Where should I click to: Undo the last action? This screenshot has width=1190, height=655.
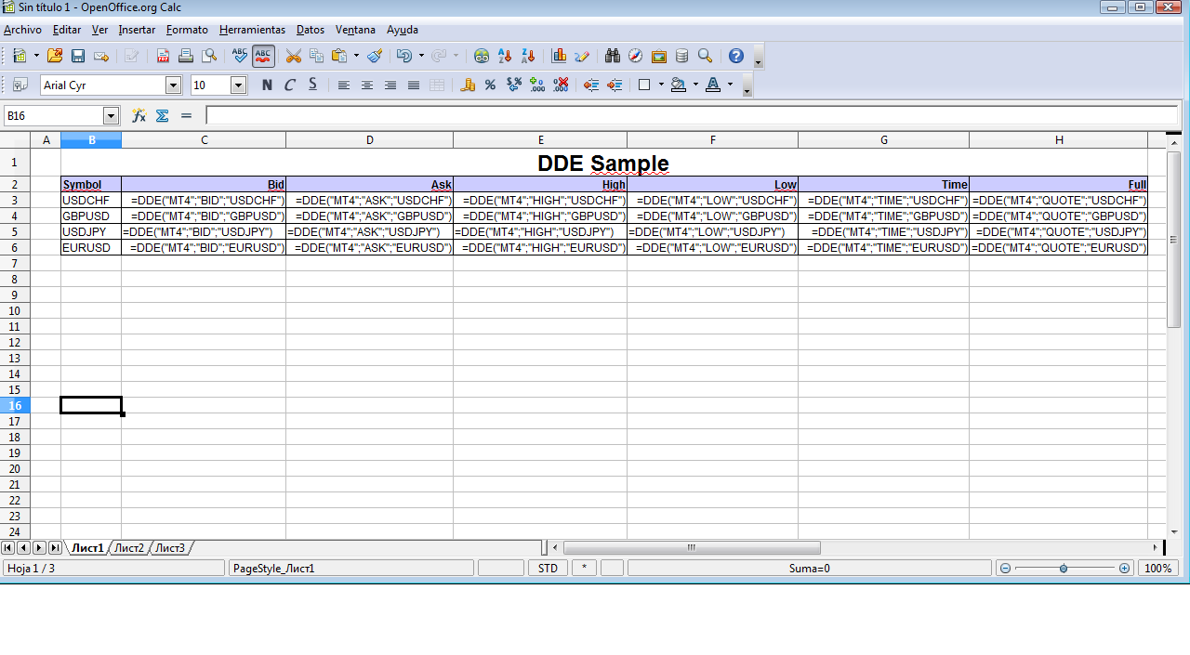pos(403,56)
